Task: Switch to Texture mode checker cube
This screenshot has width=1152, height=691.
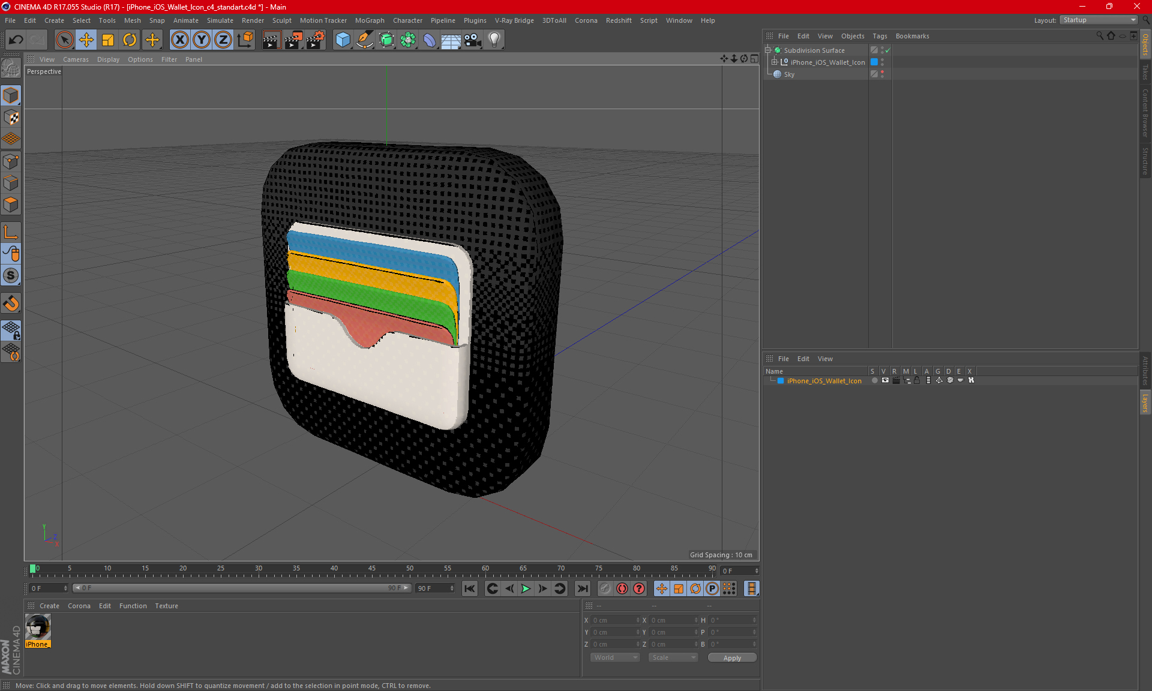Action: coord(11,118)
